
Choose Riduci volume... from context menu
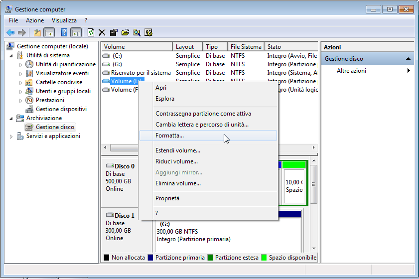coord(208,161)
